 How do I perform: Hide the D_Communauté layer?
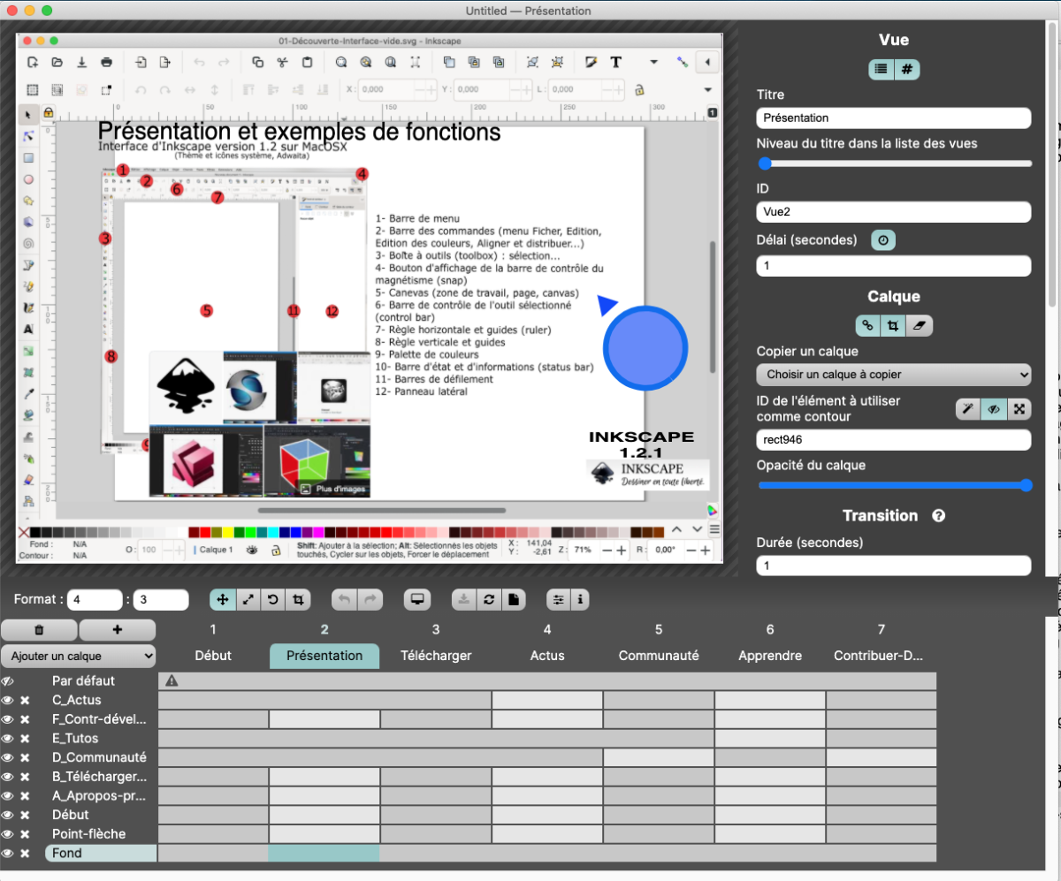(8, 757)
